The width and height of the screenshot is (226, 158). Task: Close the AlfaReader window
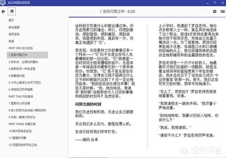click(x=223, y=3)
